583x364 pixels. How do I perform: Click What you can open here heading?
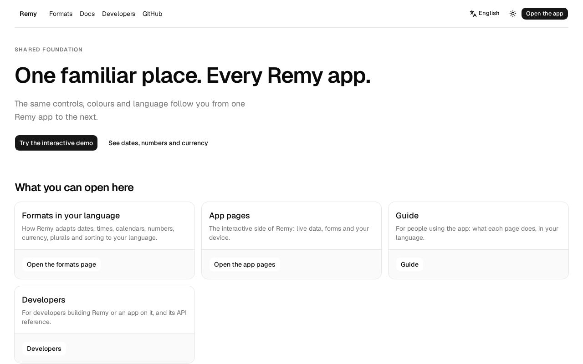[74, 187]
